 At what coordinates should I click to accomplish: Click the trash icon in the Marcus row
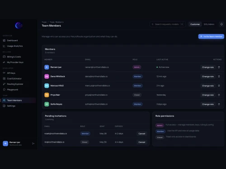click(219, 86)
